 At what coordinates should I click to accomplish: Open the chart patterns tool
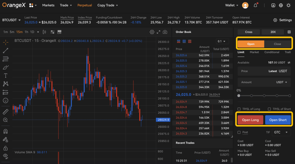click(x=5, y=84)
